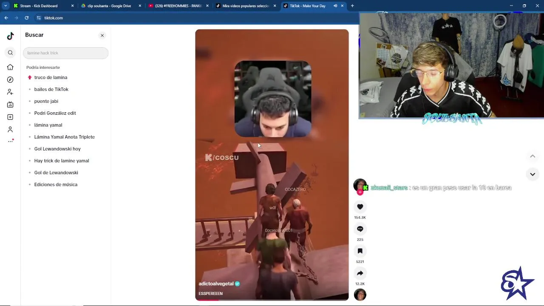544x306 pixels.
Task: Reload the TikTok page
Action: (26, 18)
